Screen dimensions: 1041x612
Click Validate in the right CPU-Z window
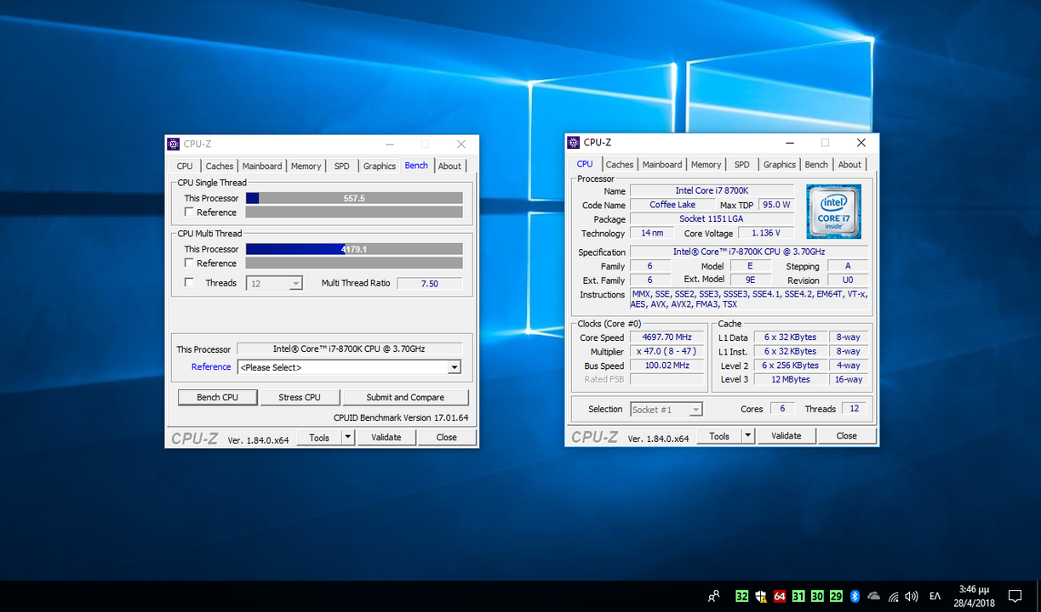786,436
